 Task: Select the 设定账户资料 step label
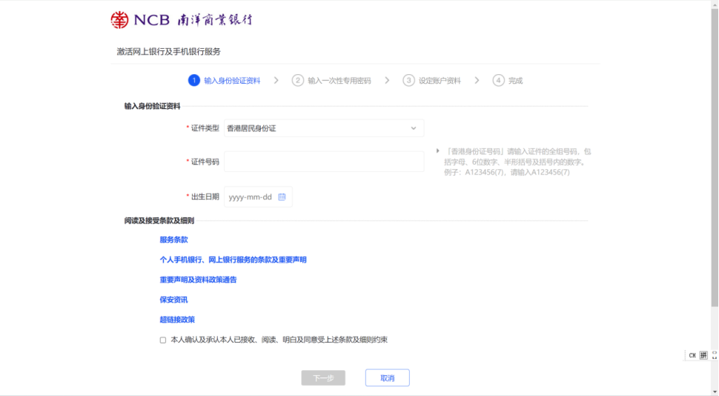(x=440, y=80)
